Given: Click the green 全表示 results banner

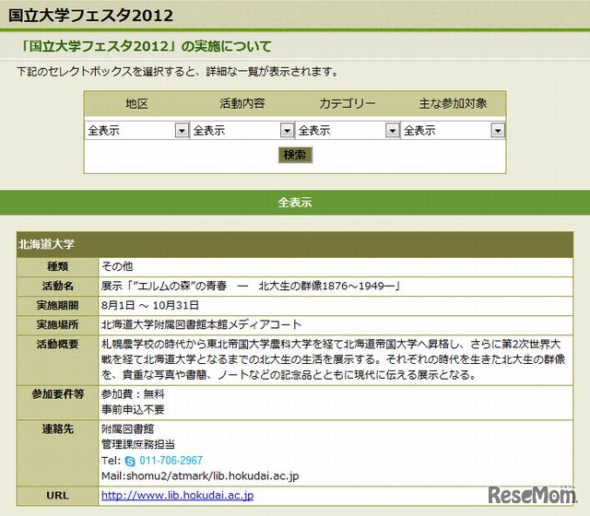Looking at the screenshot, I should [x=295, y=203].
